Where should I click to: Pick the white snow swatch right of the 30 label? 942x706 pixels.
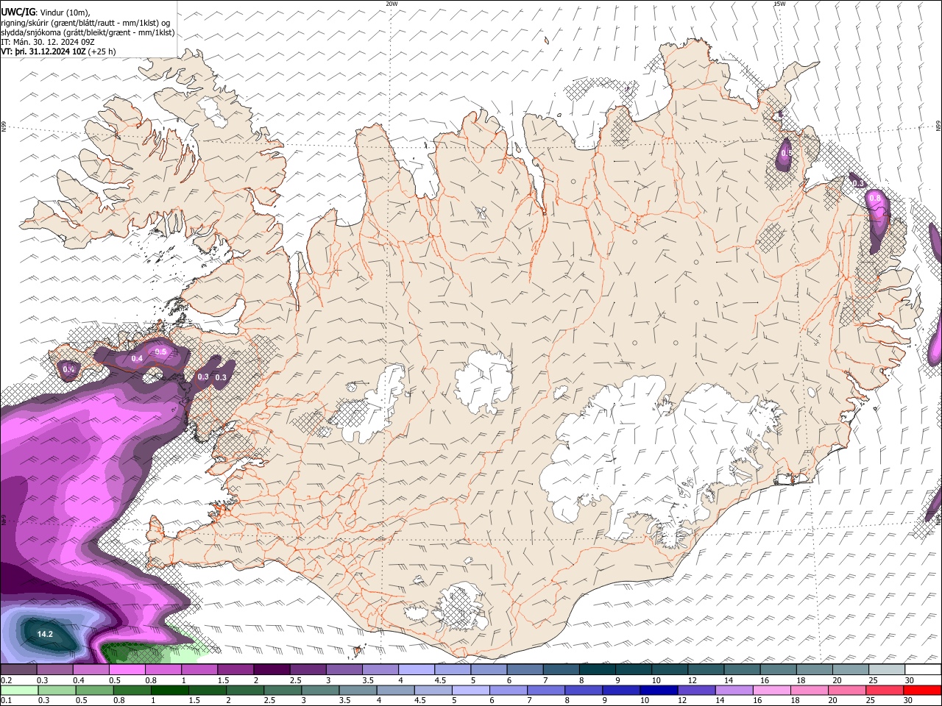(923, 670)
